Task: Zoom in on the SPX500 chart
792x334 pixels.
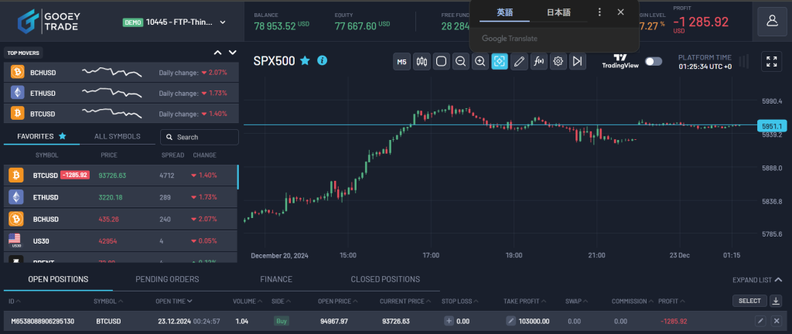Action: click(x=480, y=61)
